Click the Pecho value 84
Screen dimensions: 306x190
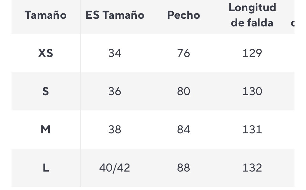184,130
